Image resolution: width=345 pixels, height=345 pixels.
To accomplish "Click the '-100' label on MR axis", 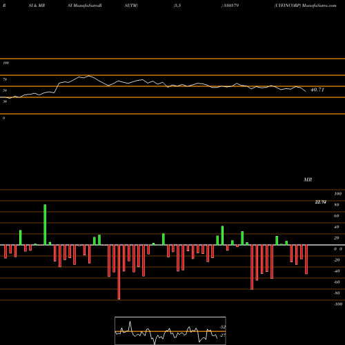I will (x=338, y=304).
